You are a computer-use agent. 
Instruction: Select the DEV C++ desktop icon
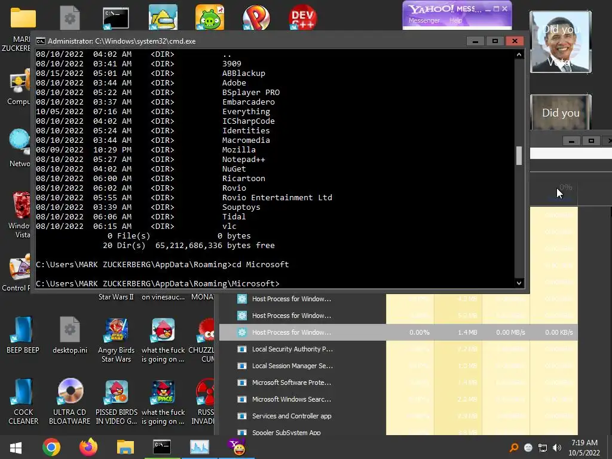303,17
